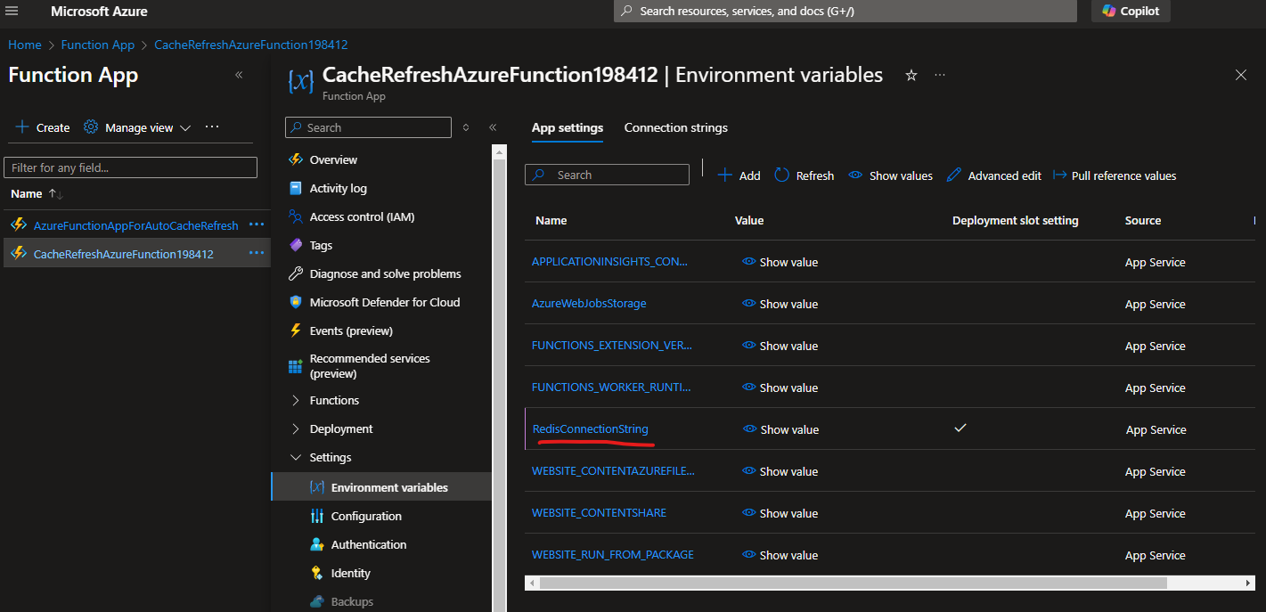This screenshot has height=612, width=1266.
Task: Click Create to add a function app
Action: point(43,127)
